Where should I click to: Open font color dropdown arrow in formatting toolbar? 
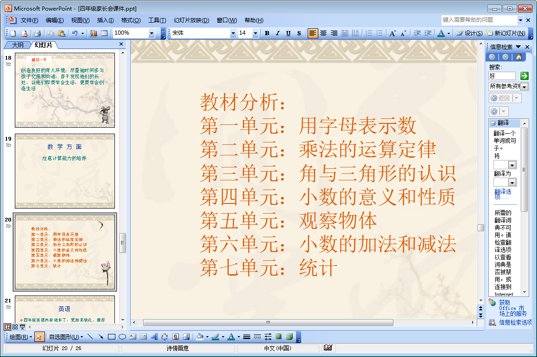click(x=449, y=33)
